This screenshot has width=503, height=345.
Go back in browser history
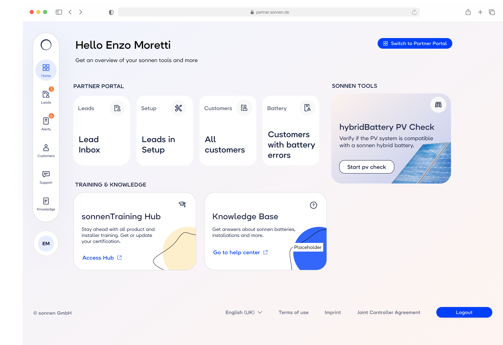pos(70,12)
